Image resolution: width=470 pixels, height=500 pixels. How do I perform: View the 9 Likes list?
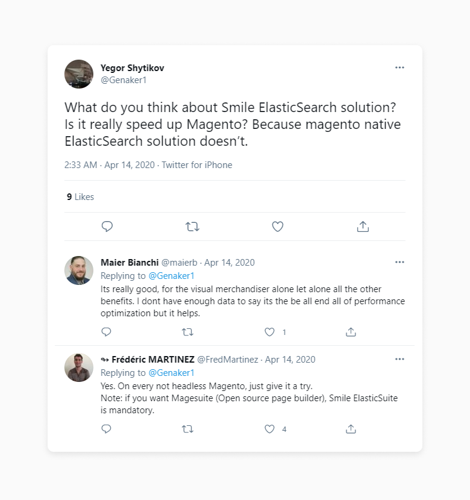point(80,197)
